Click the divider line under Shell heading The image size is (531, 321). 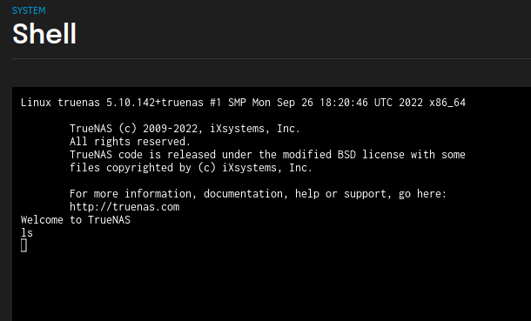coord(272,58)
